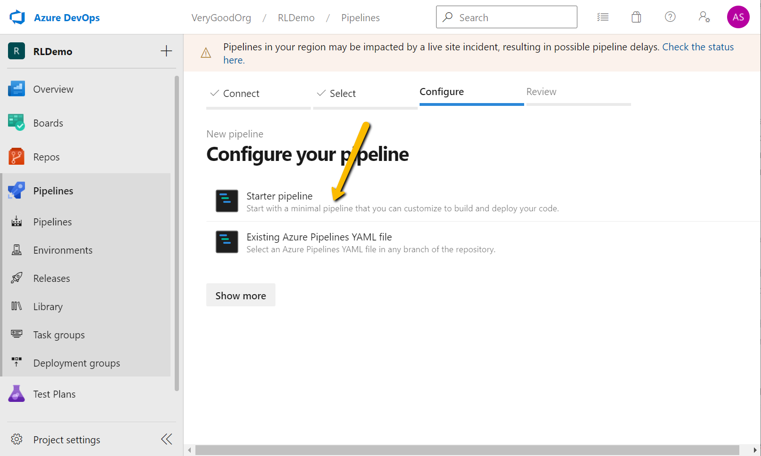The height and width of the screenshot is (456, 761).
Task: Click the warning triangle icon in banner
Action: pos(206,53)
